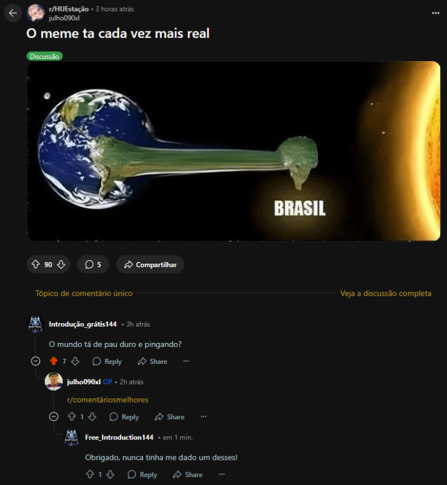447x485 pixels.
Task: Go back using the arrow button
Action: [x=13, y=13]
